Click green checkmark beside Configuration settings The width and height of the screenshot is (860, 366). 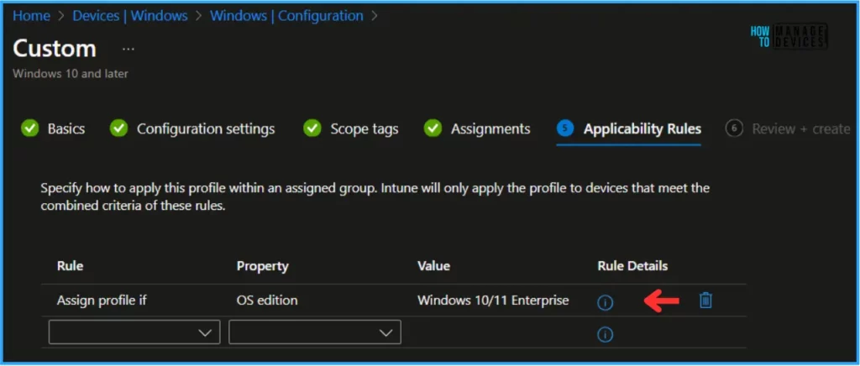click(x=118, y=128)
